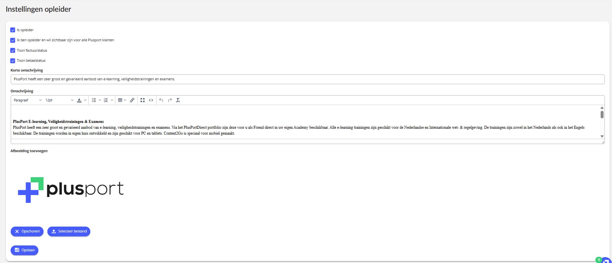The width and height of the screenshot is (612, 263).
Task: Toggle visibility for all Plusport klanten checkbox
Action: [13, 40]
